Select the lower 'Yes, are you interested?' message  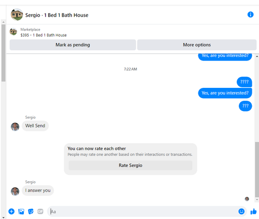225,93
